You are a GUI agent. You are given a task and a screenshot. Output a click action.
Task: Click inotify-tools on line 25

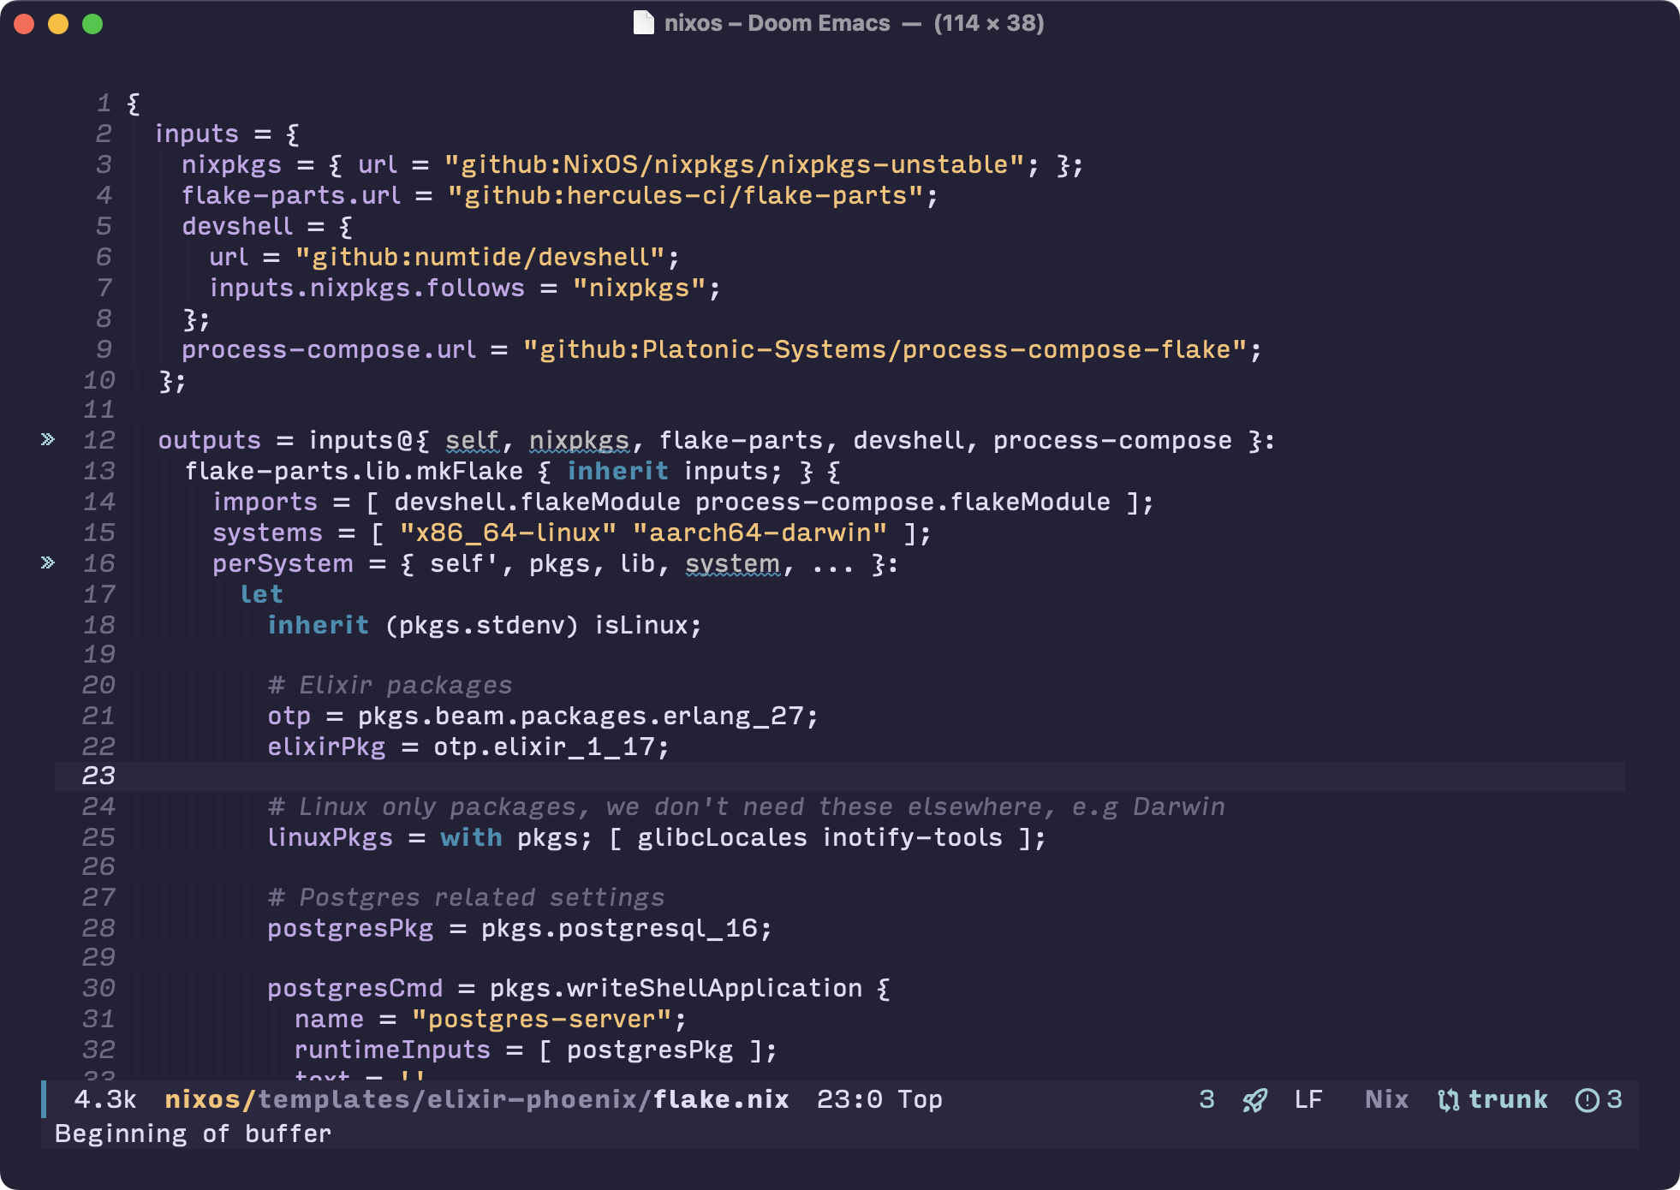coord(912,838)
